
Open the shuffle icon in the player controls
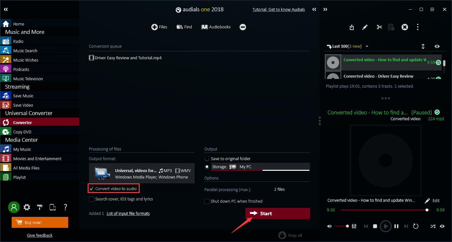coord(433,226)
